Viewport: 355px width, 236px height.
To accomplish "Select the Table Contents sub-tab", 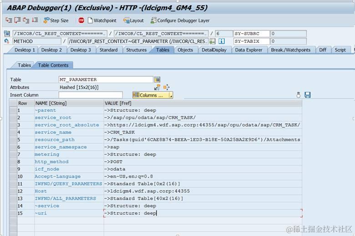I will point(53,65).
